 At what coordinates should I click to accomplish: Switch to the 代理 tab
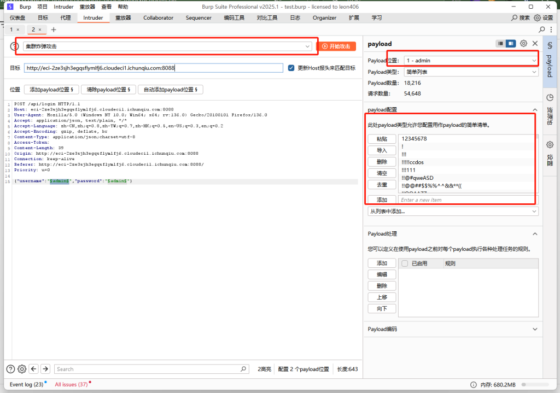point(66,18)
